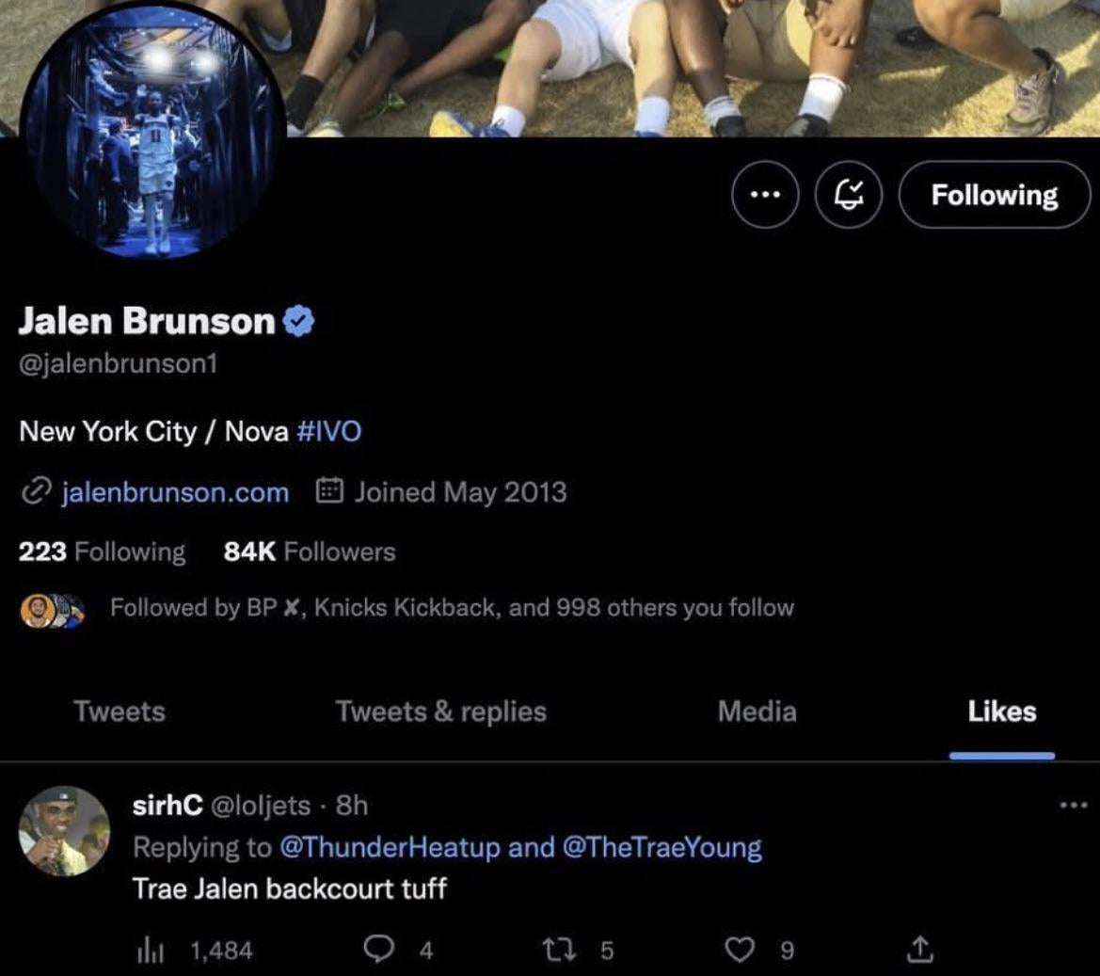Expand the tweet's more options menu

pyautogui.click(x=1074, y=806)
